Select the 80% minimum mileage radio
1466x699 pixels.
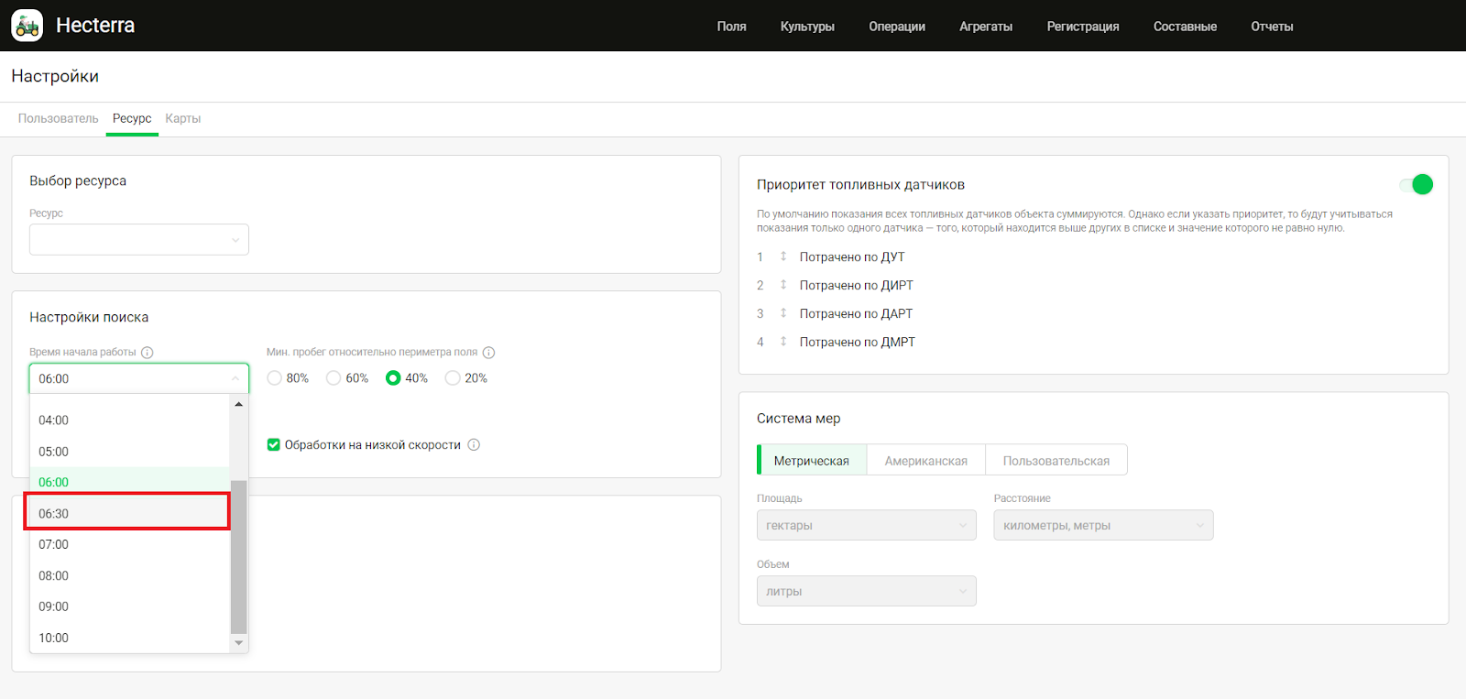pos(274,378)
